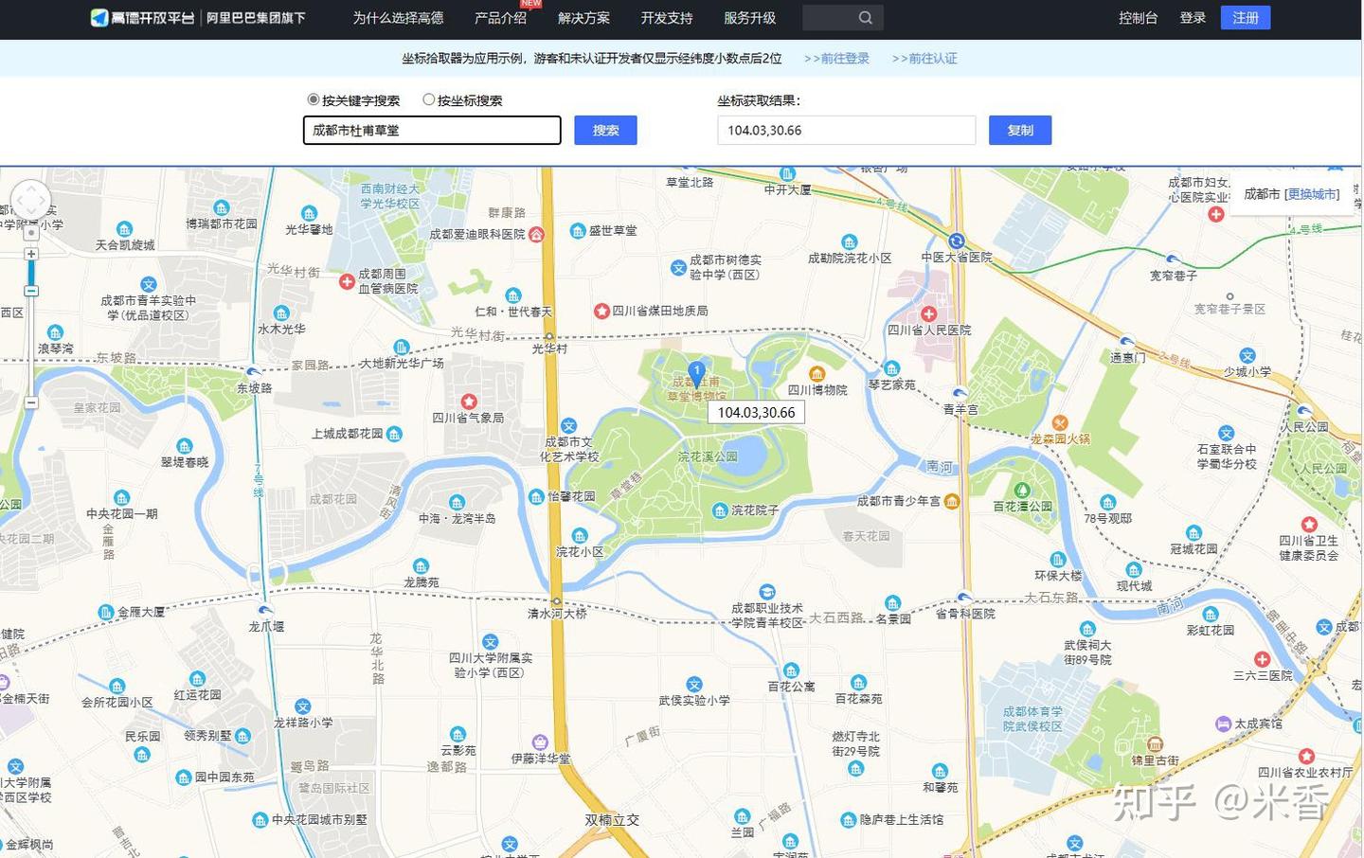
Task: Click the metro station icon near 伊藤洋华堂
Action: click(540, 743)
